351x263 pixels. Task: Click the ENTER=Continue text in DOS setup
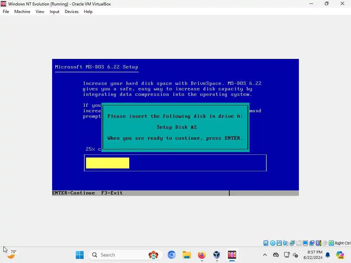[73, 193]
